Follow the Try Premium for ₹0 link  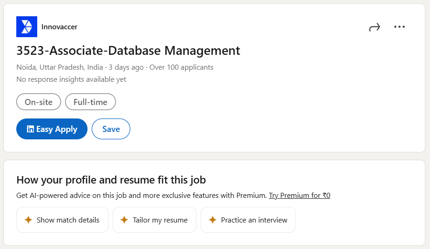click(x=299, y=196)
